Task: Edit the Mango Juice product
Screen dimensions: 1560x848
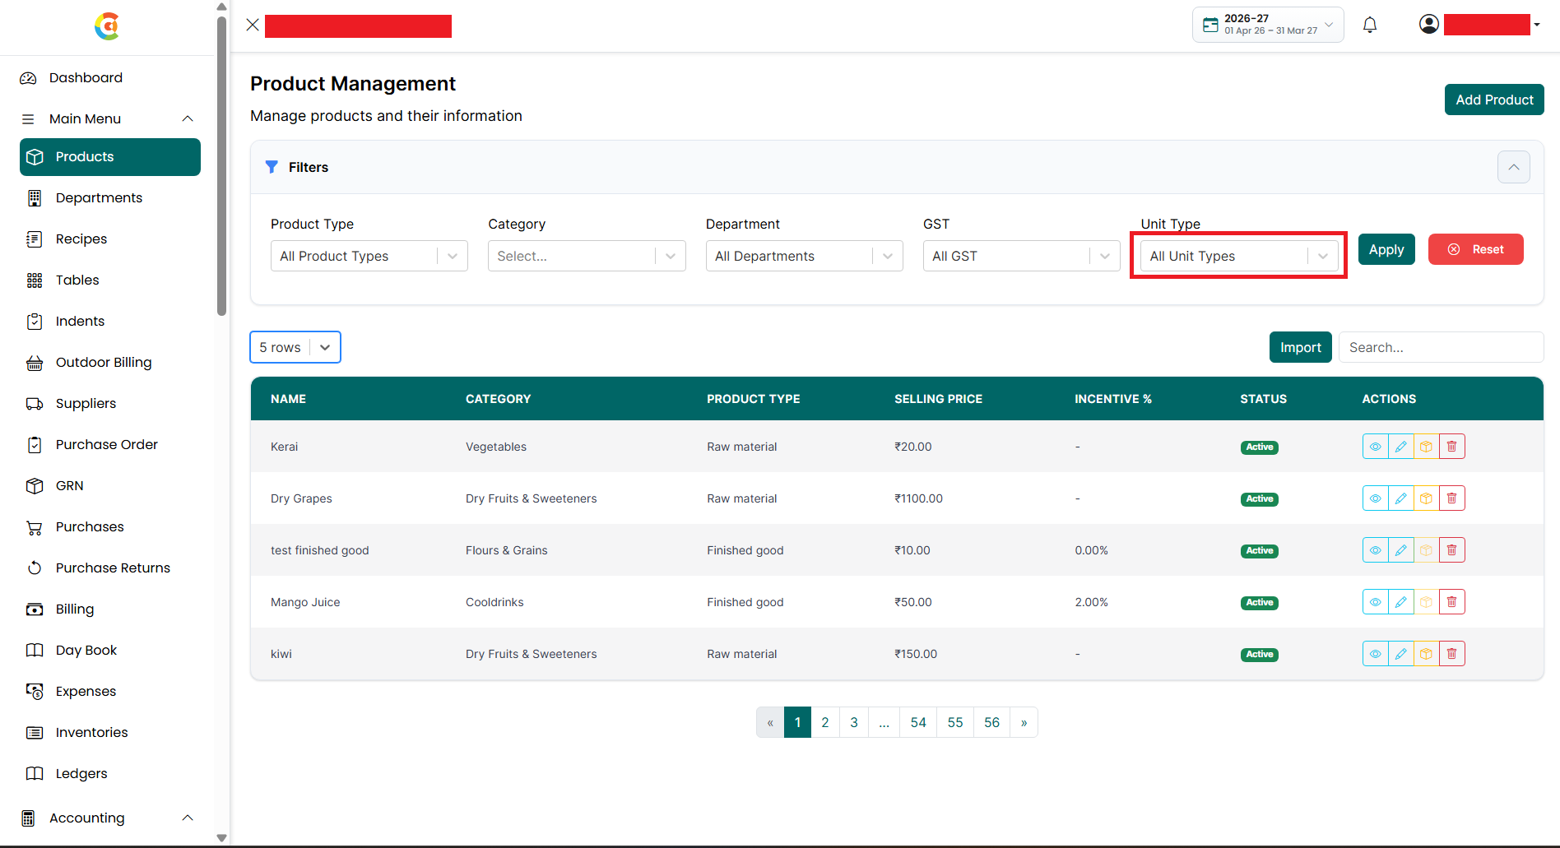Action: tap(1400, 602)
